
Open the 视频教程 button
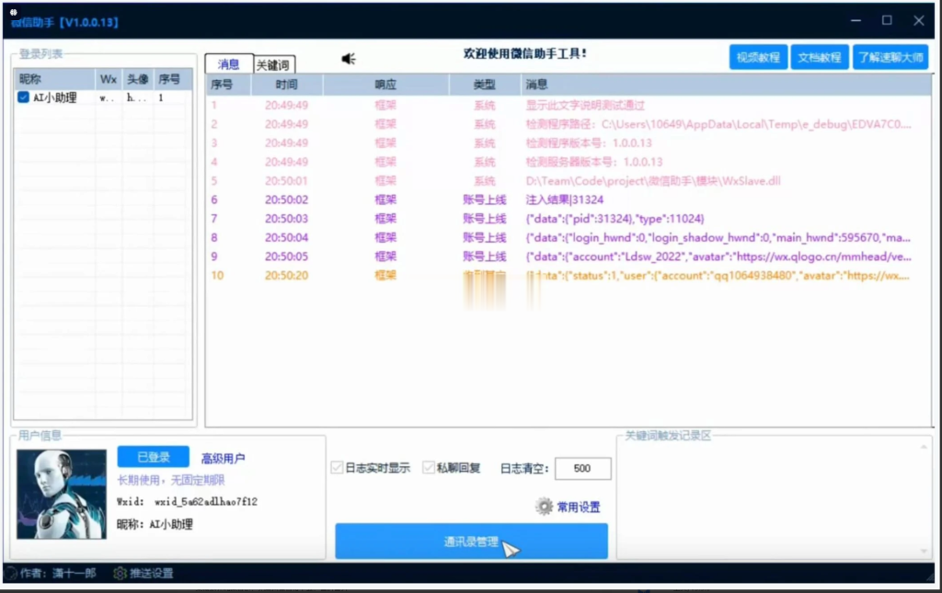point(758,57)
